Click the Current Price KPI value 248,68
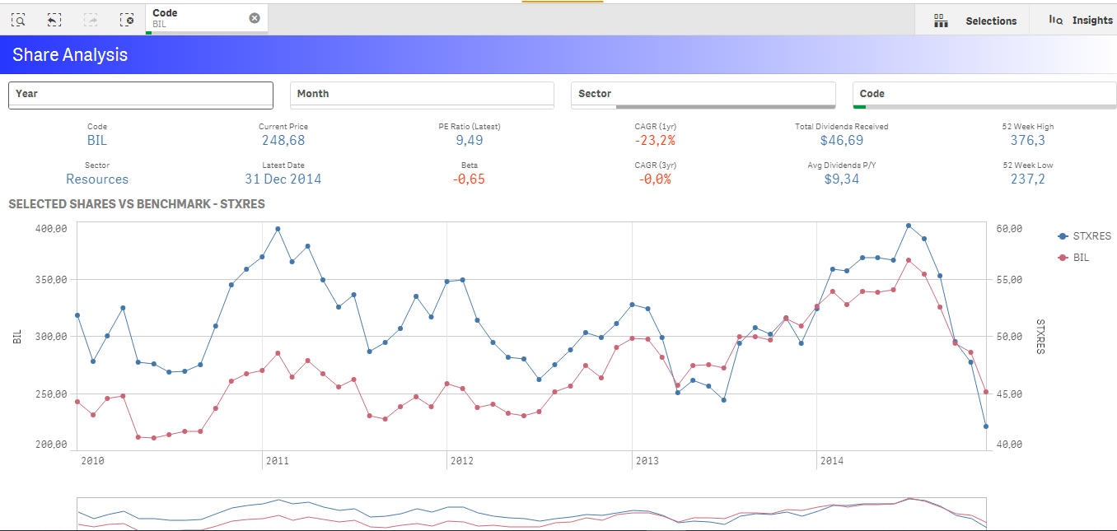Viewport: 1117px width, 531px height. point(283,141)
